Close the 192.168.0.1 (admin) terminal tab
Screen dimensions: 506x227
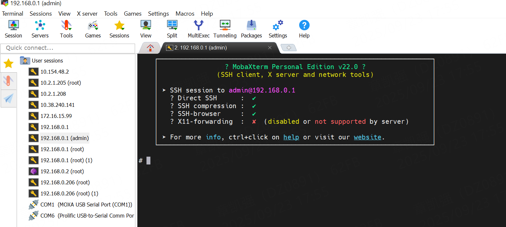tap(270, 48)
